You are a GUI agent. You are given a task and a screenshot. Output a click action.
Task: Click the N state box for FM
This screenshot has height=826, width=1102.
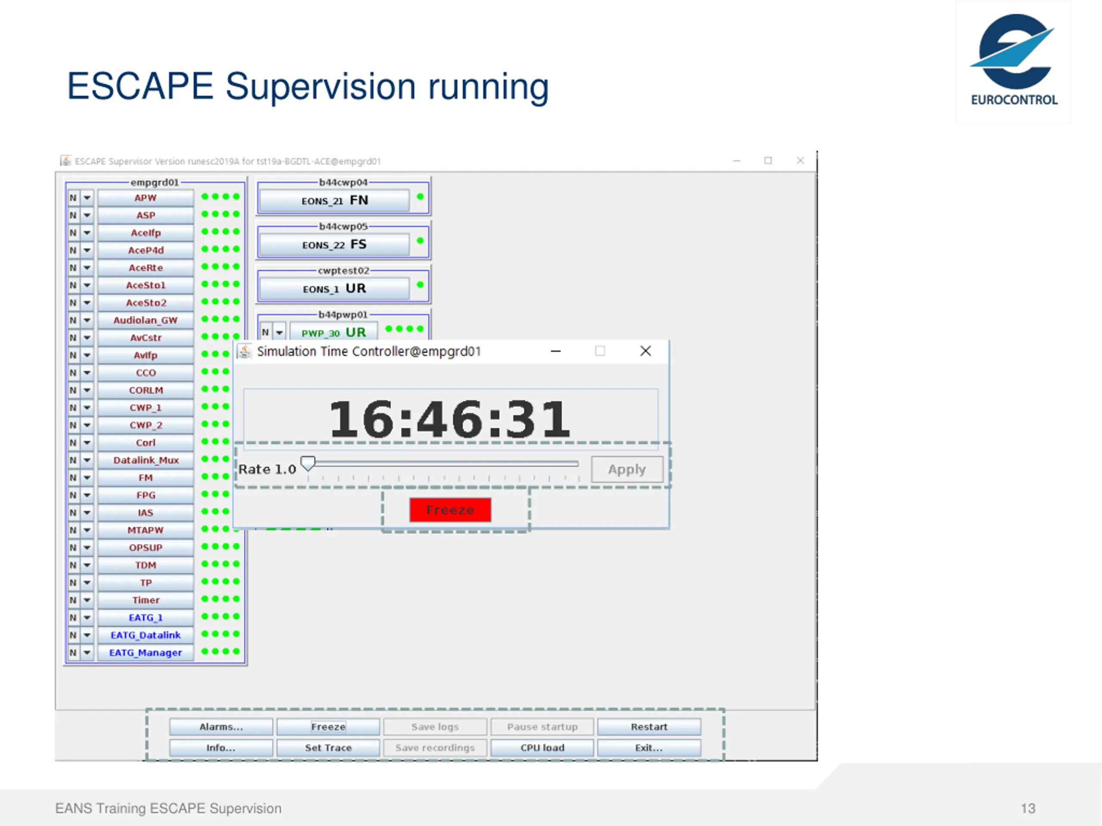pyautogui.click(x=73, y=478)
